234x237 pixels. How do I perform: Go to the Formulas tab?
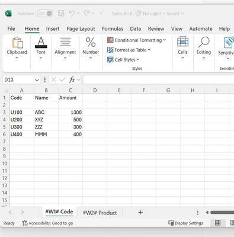tap(113, 29)
